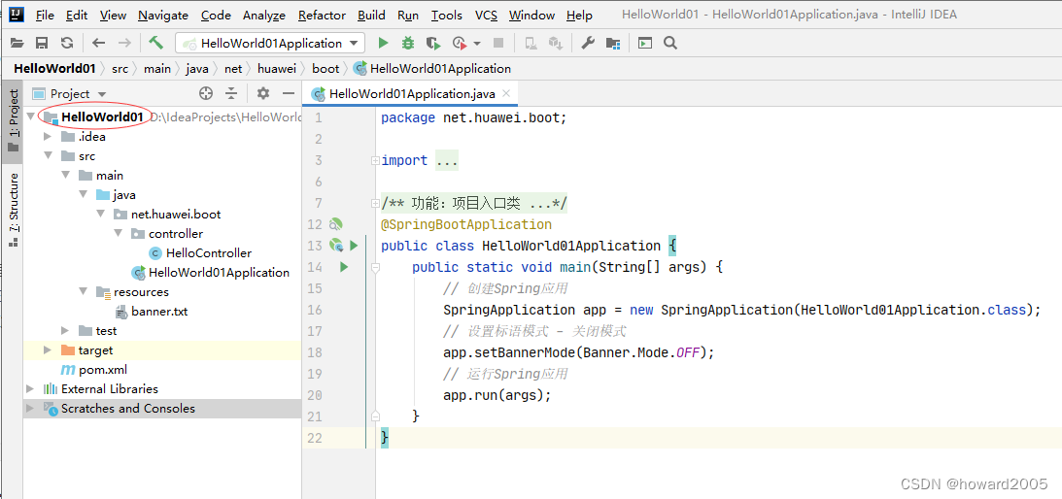The height and width of the screenshot is (499, 1062).
Task: Open the Structure side tool tab
Action: point(13,210)
